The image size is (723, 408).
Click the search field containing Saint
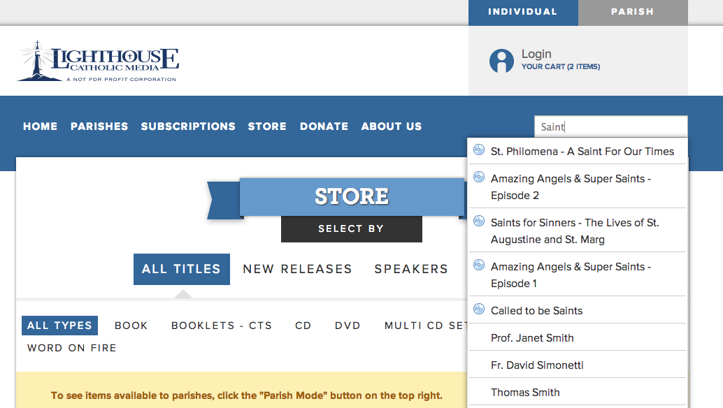610,126
